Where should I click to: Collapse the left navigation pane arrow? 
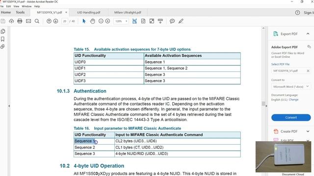[9, 106]
